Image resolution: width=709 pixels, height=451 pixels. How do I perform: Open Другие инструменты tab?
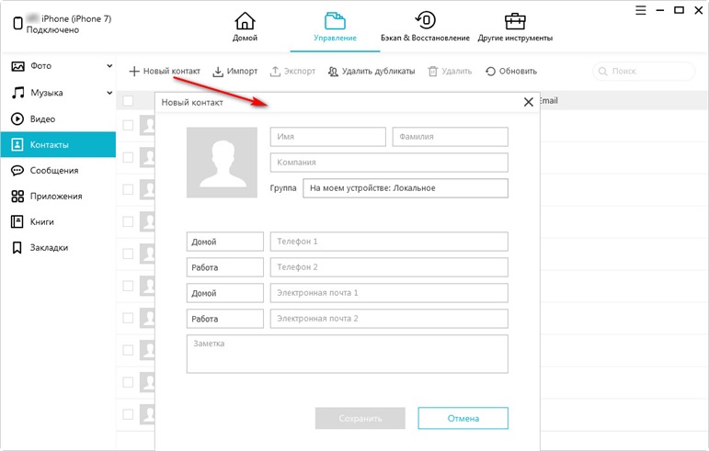pyautogui.click(x=515, y=27)
